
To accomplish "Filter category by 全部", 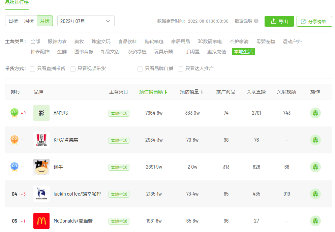I will pos(35,41).
